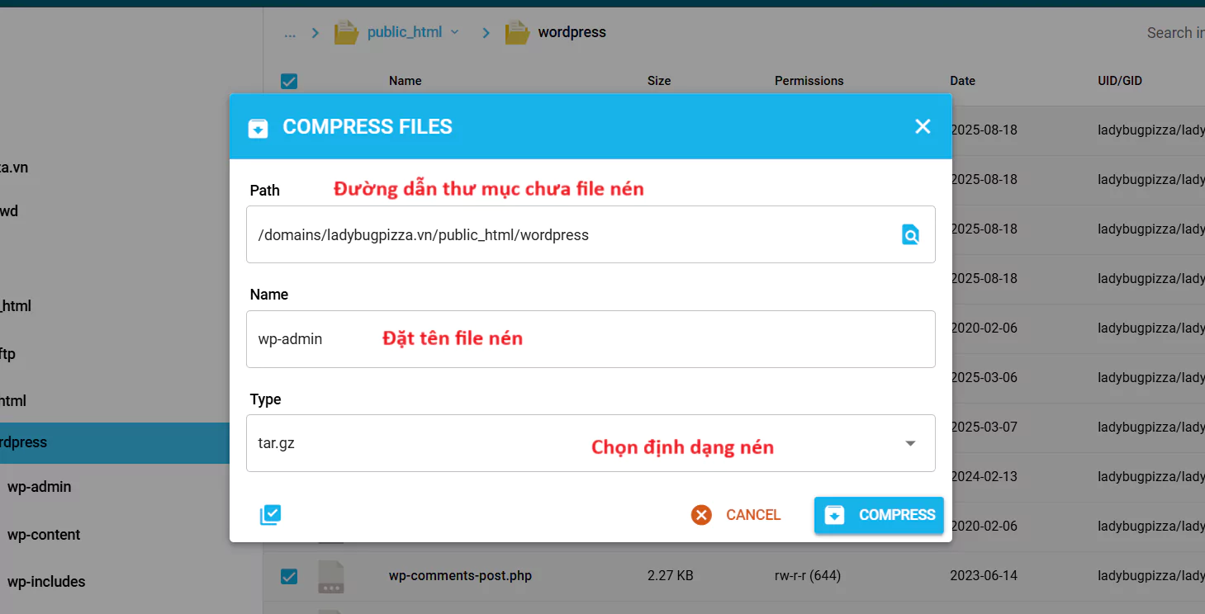
Task: Open the wp-comments-post.php file name
Action: coord(460,576)
